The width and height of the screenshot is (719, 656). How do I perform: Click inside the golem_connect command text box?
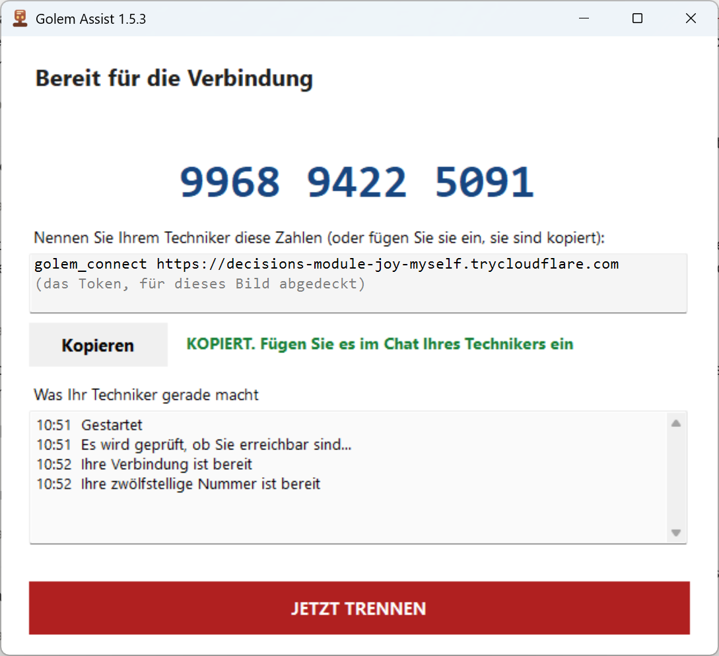point(358,283)
